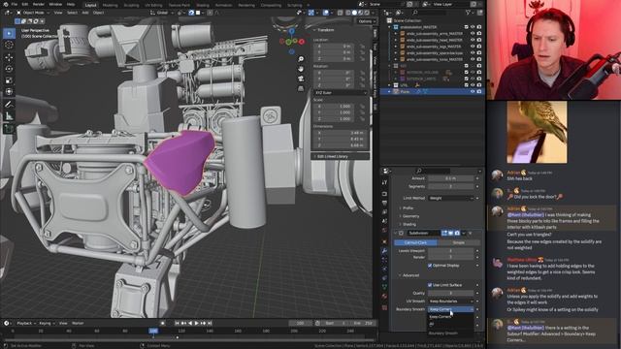621x349 pixels.
Task: Open the File menu
Action: [x=15, y=4]
